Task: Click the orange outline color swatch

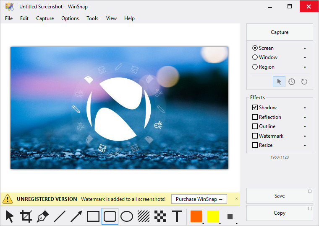Action: [x=196, y=216]
